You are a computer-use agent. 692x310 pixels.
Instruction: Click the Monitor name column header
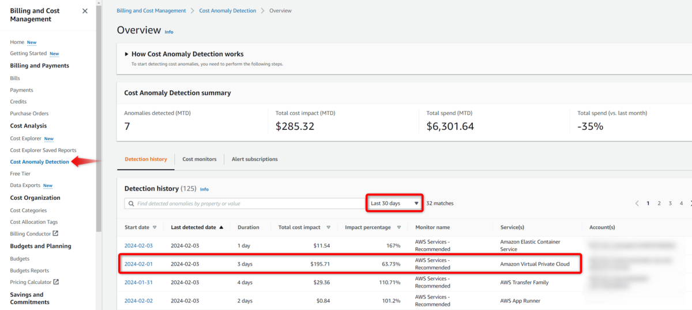click(x=432, y=227)
